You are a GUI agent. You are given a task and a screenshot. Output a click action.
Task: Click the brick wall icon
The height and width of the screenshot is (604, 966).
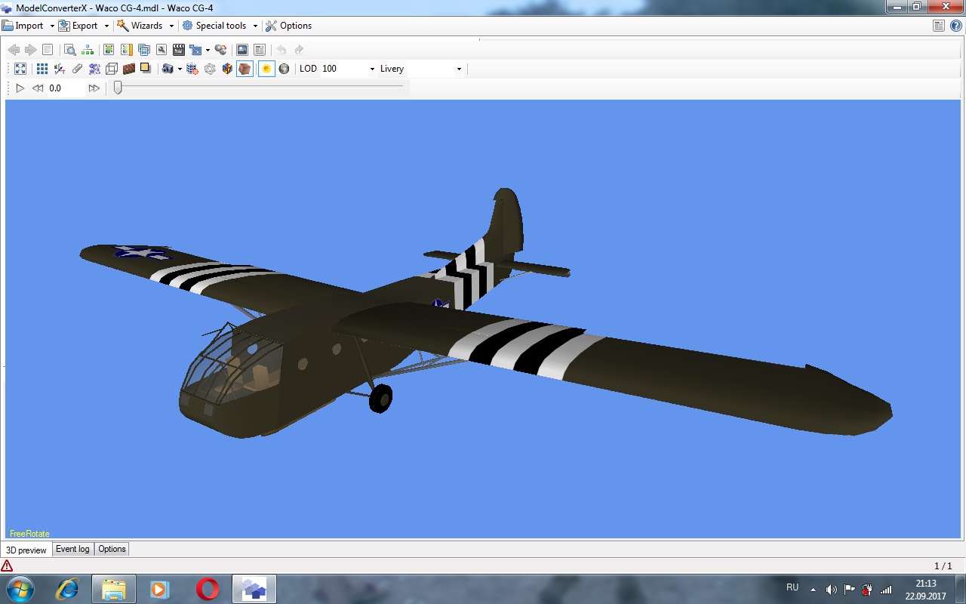pyautogui.click(x=129, y=69)
